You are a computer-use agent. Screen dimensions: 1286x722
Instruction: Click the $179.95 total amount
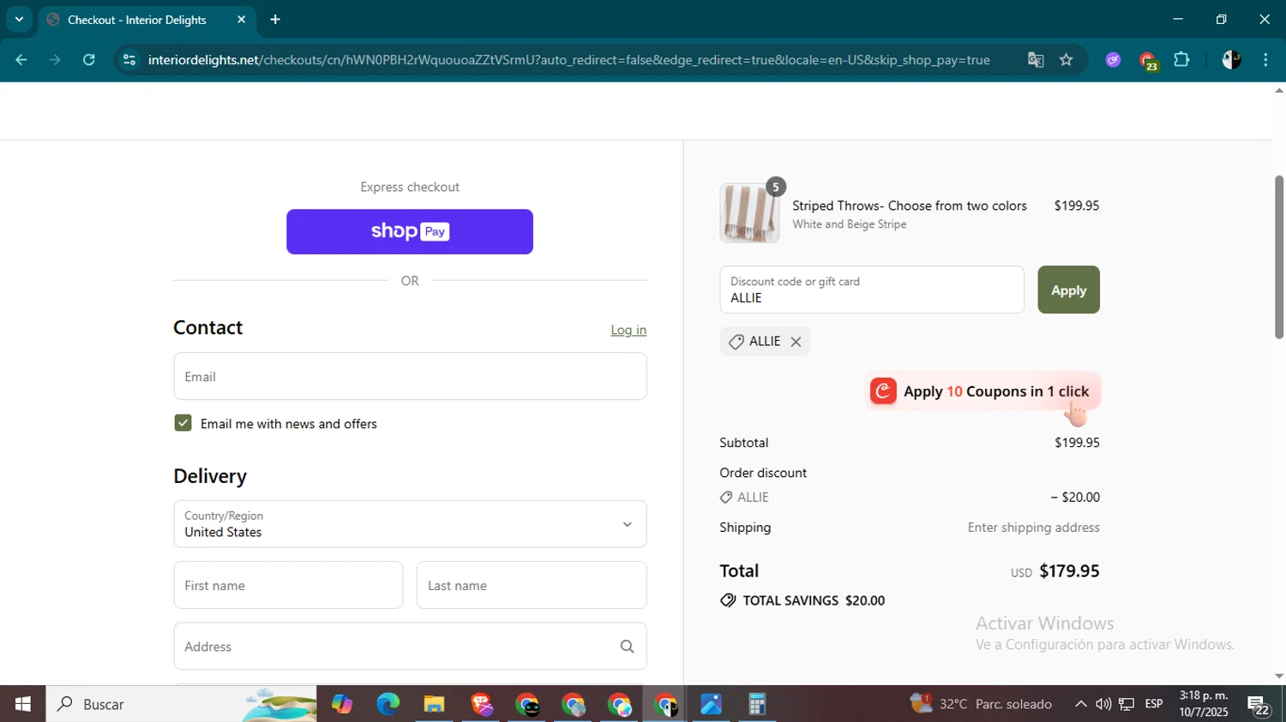1069,571
